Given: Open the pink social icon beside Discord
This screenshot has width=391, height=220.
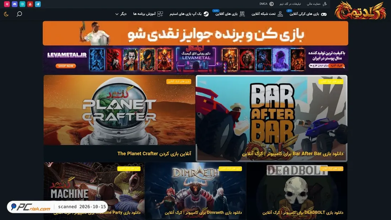Looking at the screenshot, I should pyautogui.click(x=7, y=4).
